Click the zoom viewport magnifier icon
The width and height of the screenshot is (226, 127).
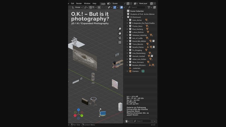point(120,29)
